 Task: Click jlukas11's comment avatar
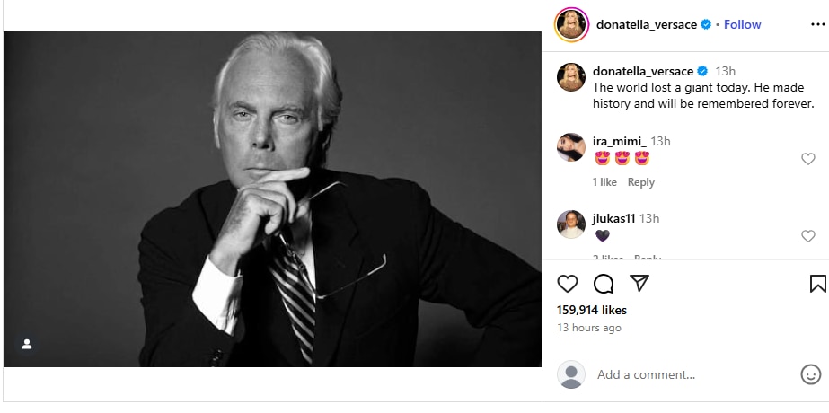coord(571,224)
